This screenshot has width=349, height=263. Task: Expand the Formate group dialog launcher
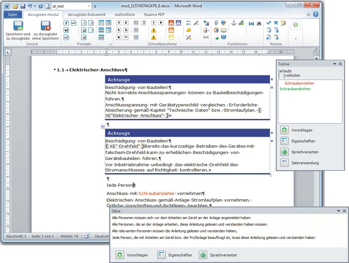coord(111,44)
